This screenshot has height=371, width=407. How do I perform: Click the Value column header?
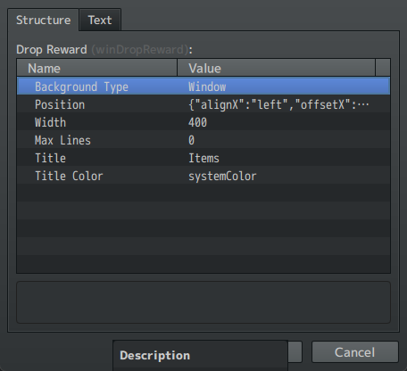click(276, 68)
